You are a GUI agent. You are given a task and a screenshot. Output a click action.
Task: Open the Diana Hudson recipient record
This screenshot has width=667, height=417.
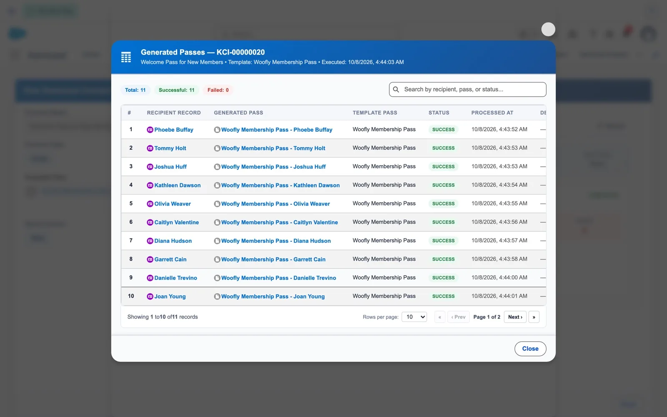pos(173,241)
